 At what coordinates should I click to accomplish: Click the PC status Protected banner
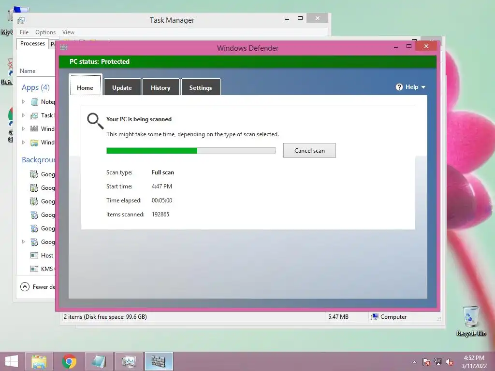pos(247,61)
